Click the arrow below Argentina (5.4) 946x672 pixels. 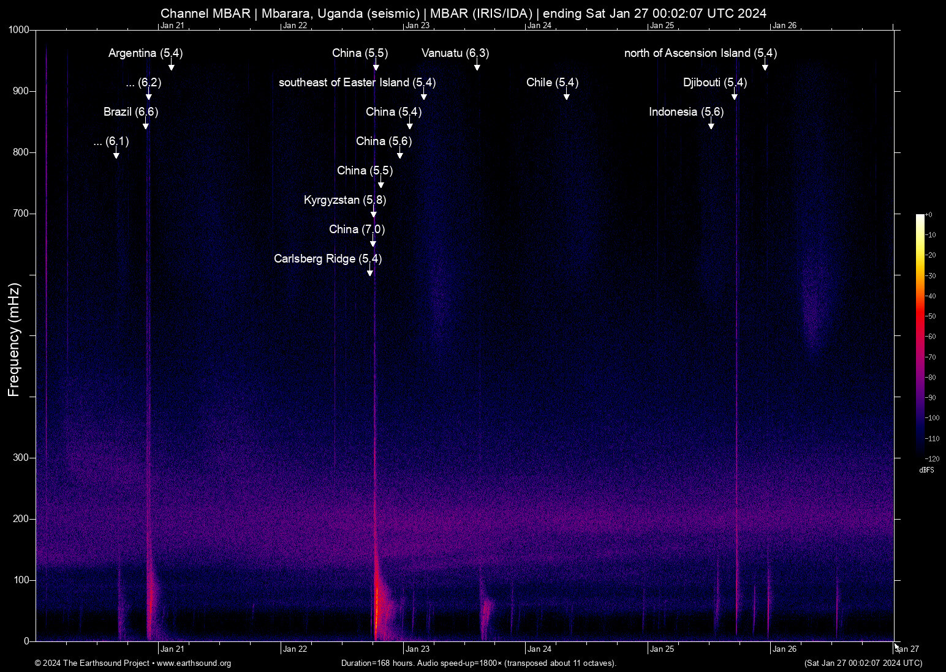(172, 67)
